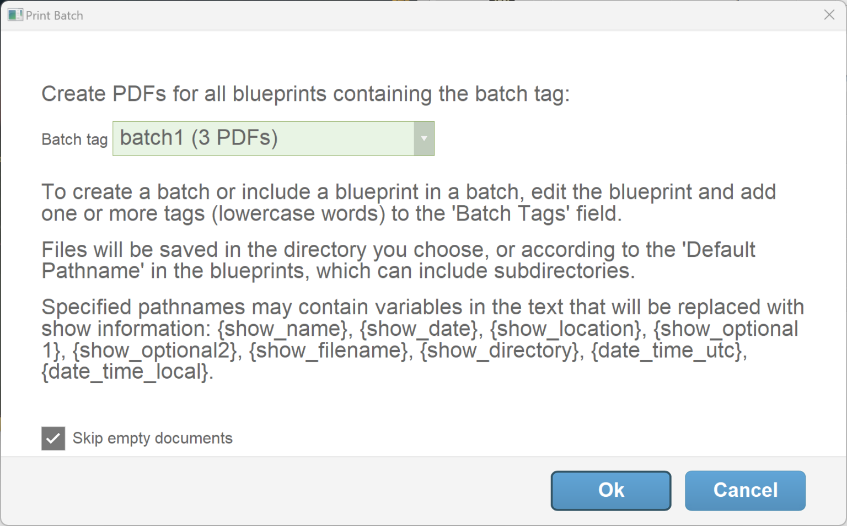
Task: Click the 'Files will be saved' paragraph
Action: tap(398, 260)
